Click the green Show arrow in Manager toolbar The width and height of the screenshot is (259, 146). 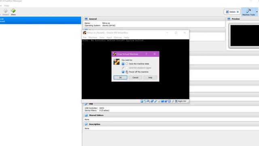tap(13, 11)
